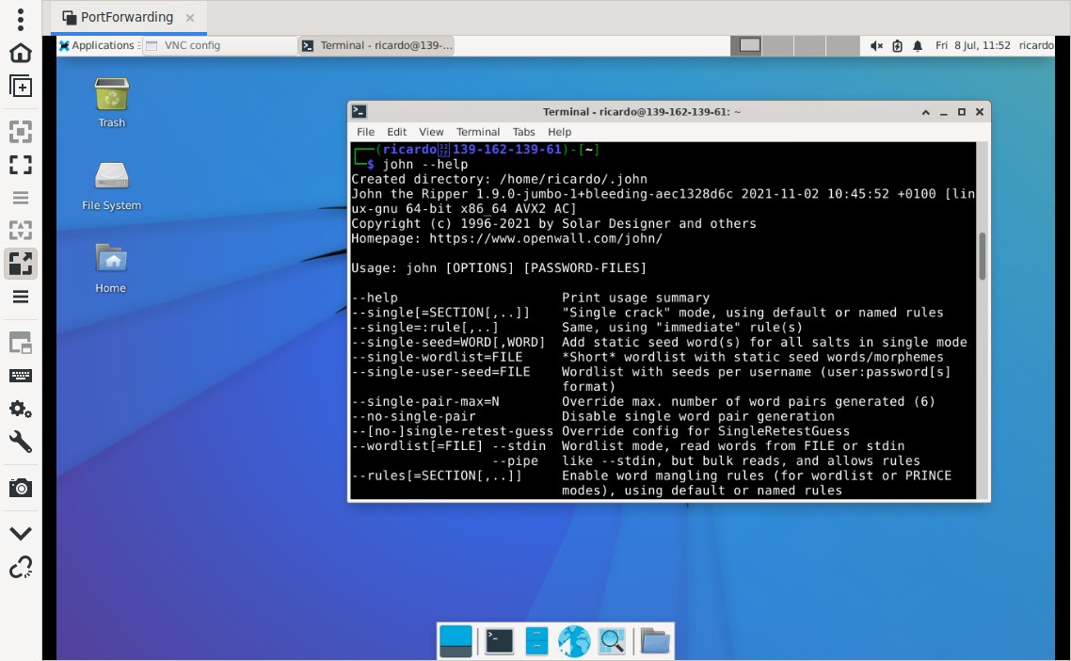
Task: Select the Trash desktop icon
Action: 111,103
